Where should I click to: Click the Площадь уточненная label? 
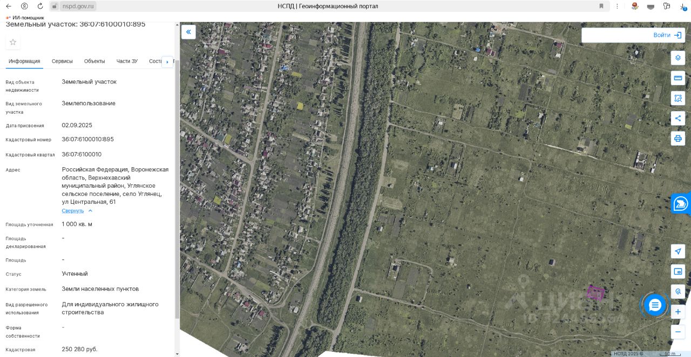(29, 225)
